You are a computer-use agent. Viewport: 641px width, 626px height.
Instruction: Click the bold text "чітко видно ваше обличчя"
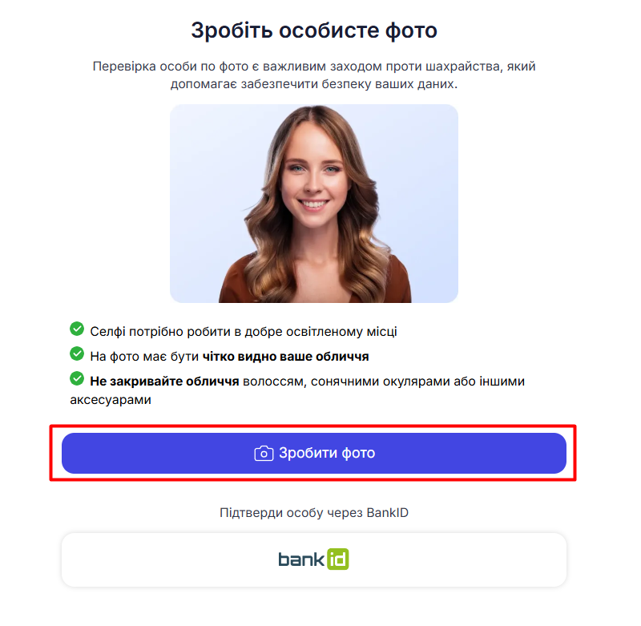[x=286, y=356]
